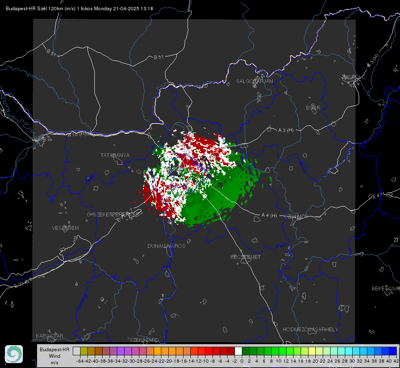Click the '-64' value in the legend

[80, 361]
